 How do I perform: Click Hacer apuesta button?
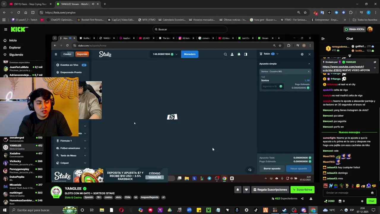point(299,169)
